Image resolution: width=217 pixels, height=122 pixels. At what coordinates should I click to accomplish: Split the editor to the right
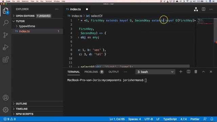coord(203,9)
